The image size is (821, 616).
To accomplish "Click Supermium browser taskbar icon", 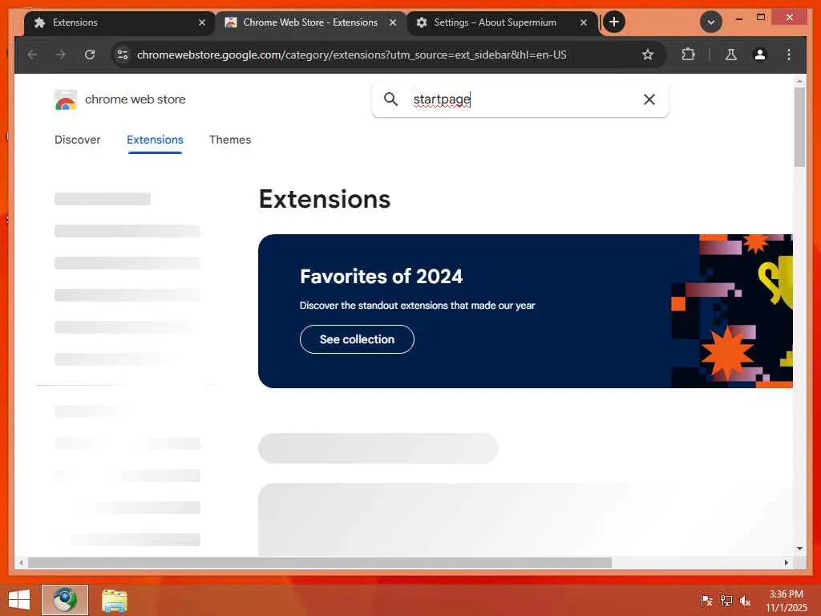I will tap(65, 600).
